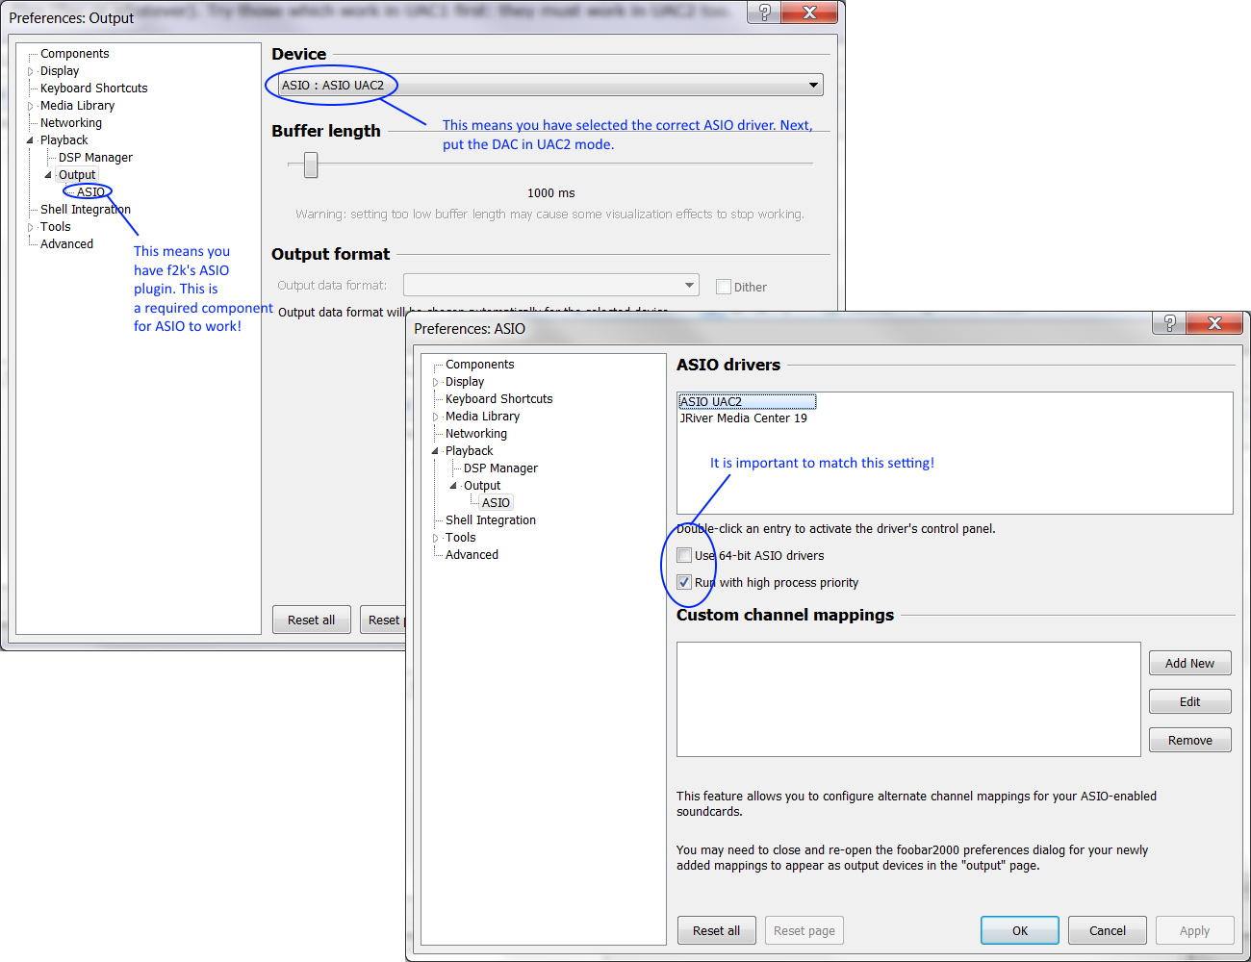Expand Media Library node in ASIO window tree
This screenshot has height=962, width=1251.
436,417
